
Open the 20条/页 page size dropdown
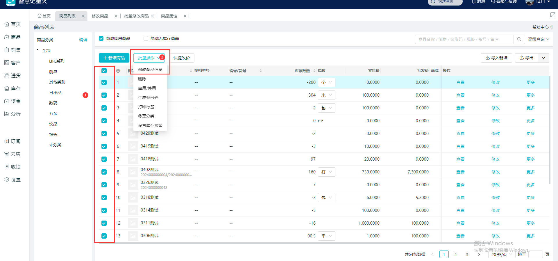(x=502, y=254)
